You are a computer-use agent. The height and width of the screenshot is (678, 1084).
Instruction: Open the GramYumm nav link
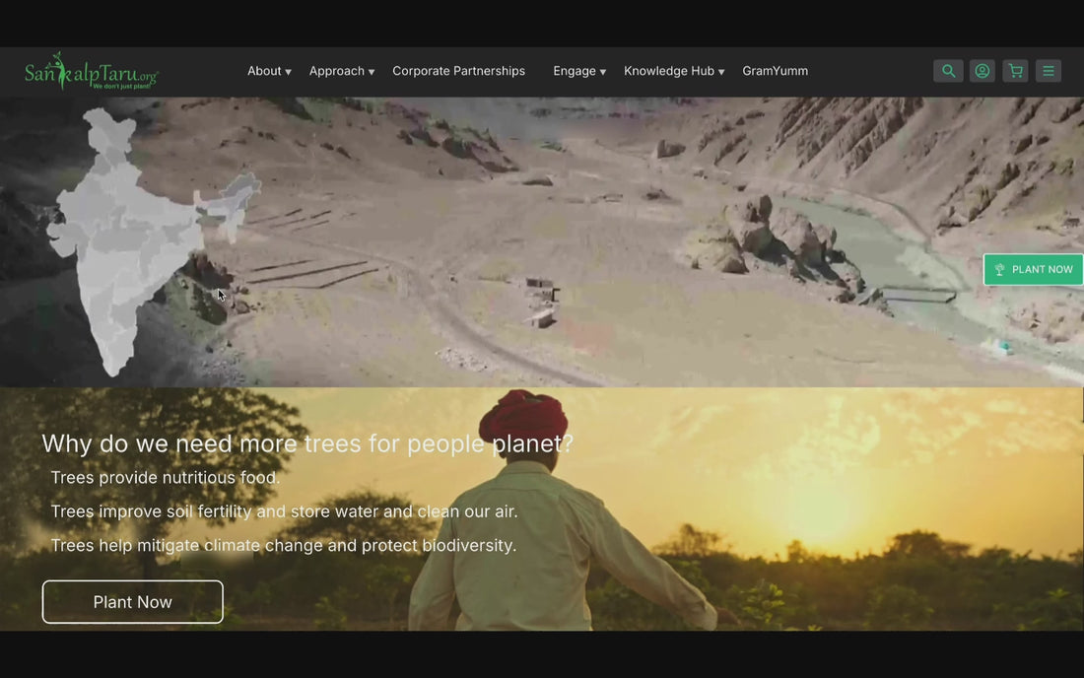775,71
